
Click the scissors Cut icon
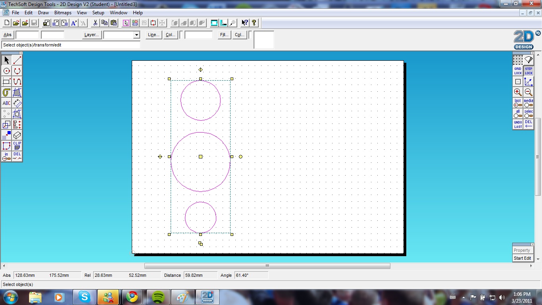[x=95, y=23]
